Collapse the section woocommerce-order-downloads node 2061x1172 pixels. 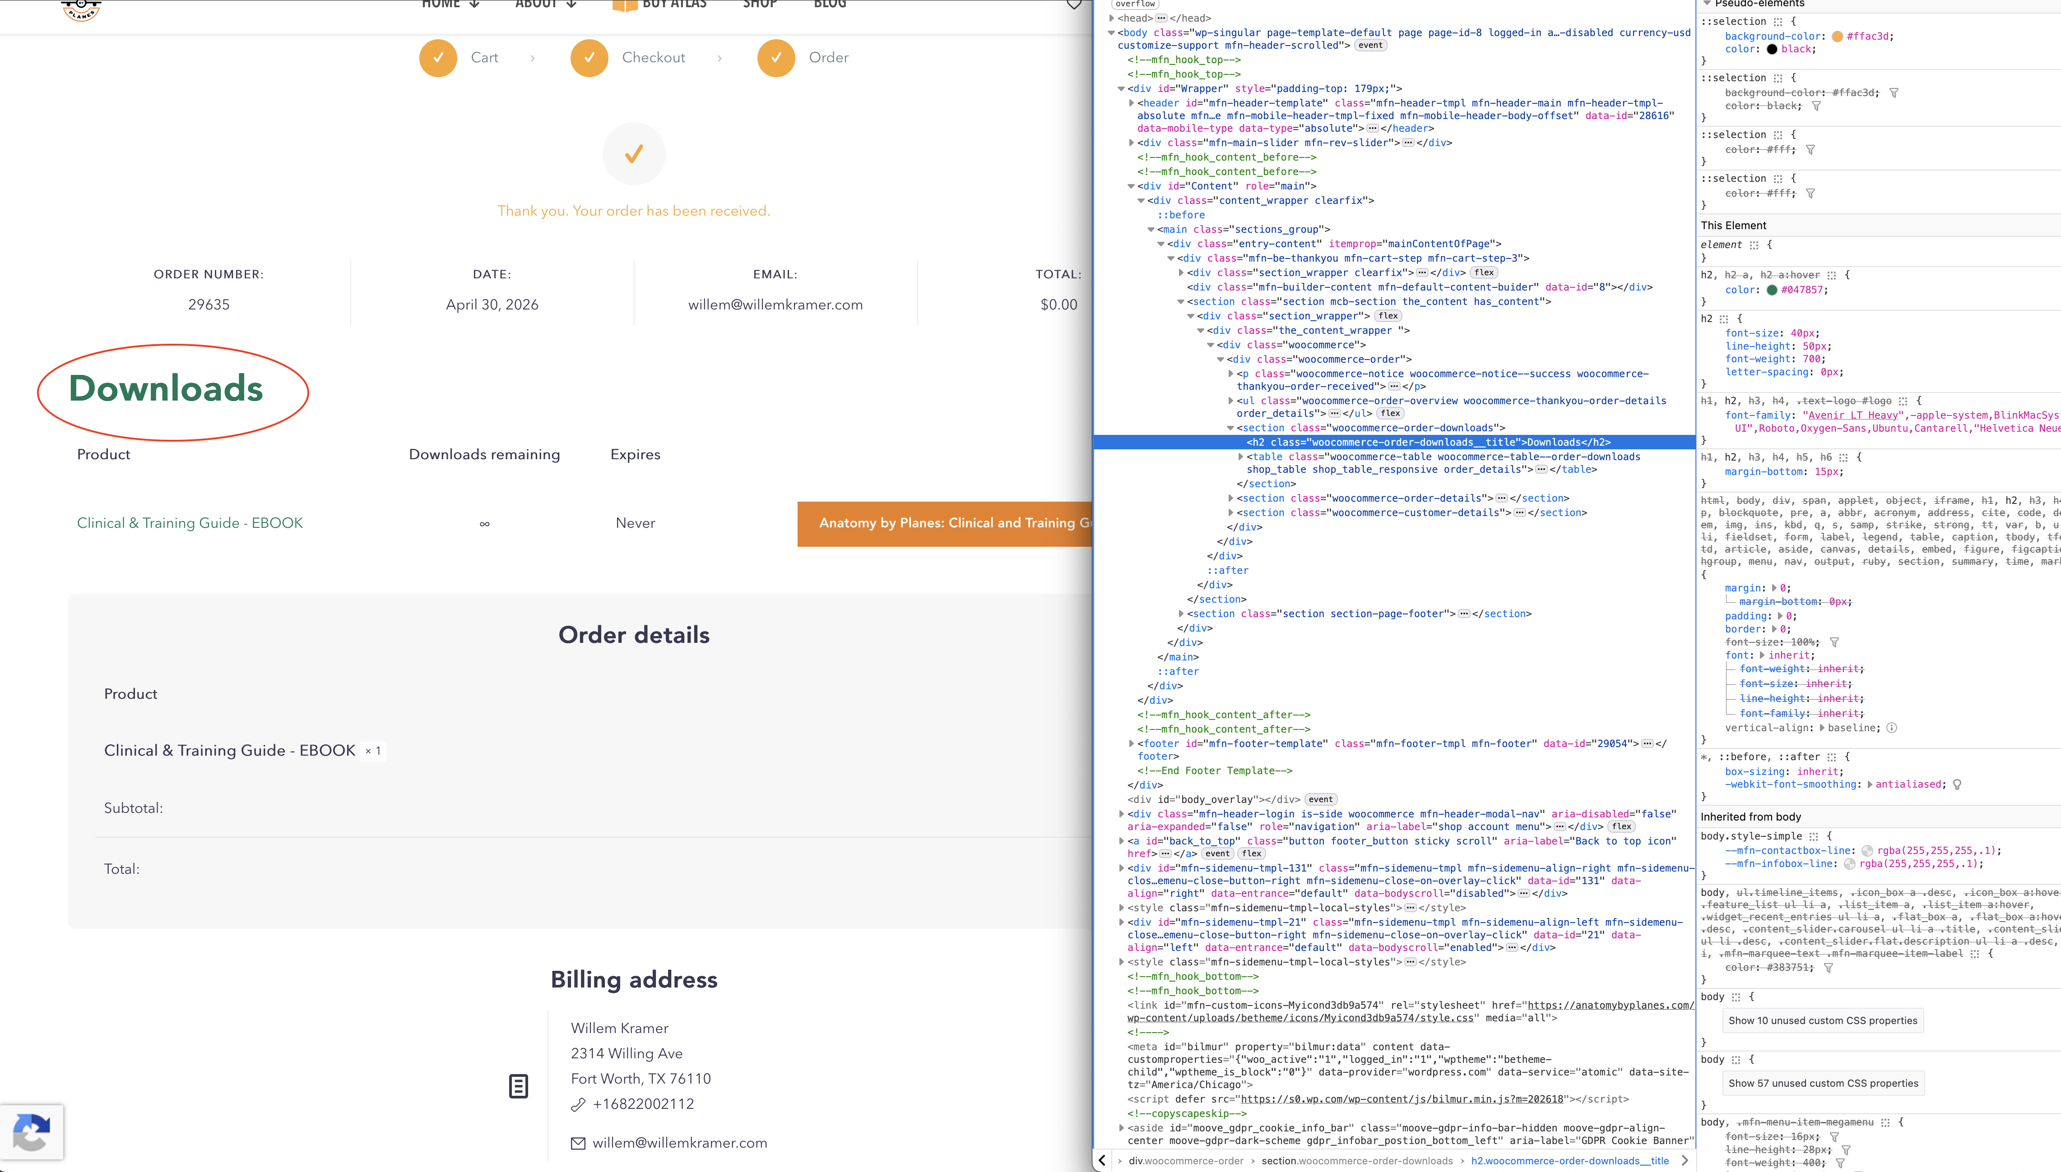1230,428
